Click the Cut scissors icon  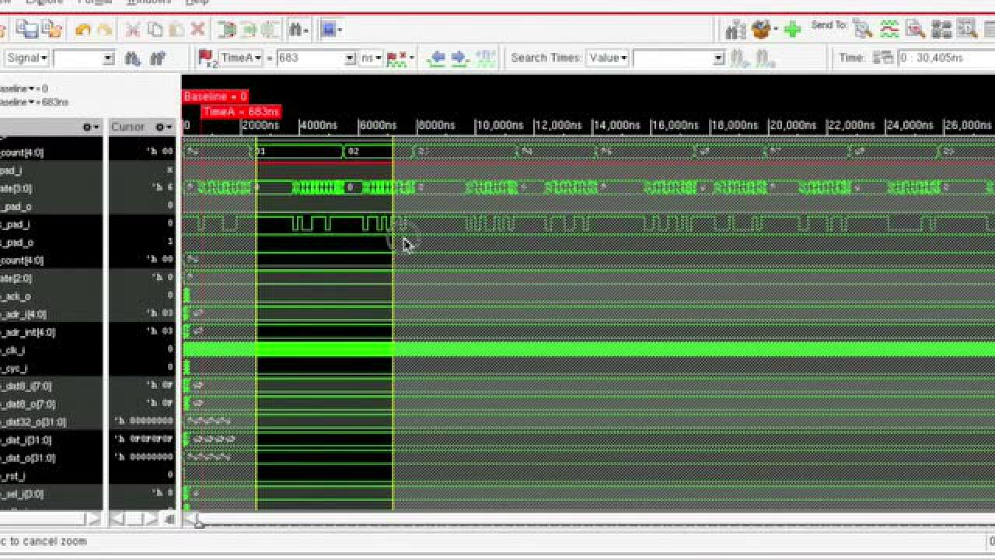[x=133, y=30]
